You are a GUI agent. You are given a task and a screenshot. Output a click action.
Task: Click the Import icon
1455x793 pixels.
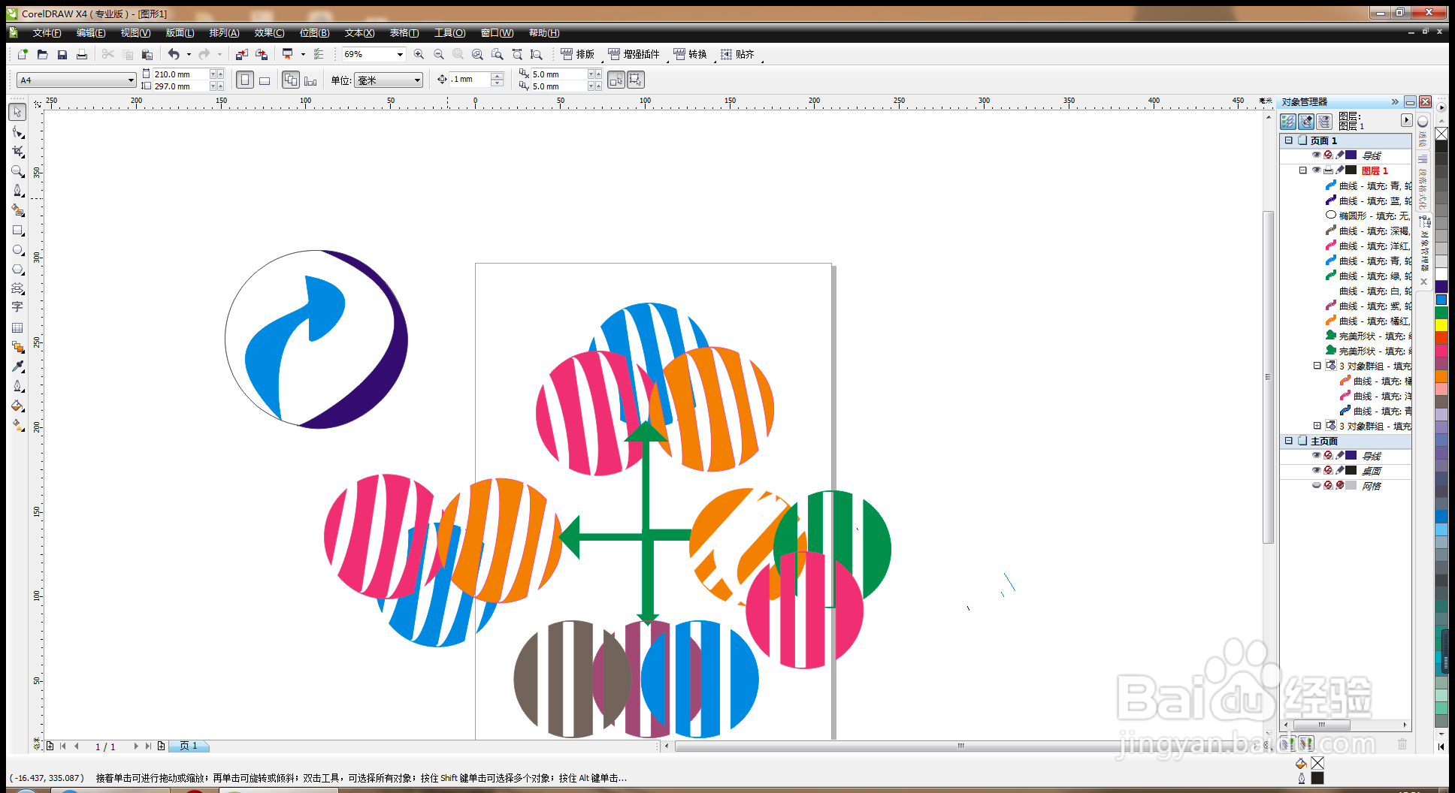pos(241,54)
